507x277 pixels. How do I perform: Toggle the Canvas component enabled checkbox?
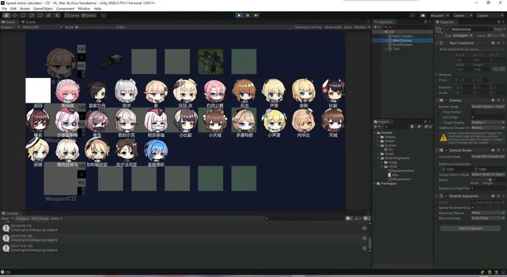point(446,100)
